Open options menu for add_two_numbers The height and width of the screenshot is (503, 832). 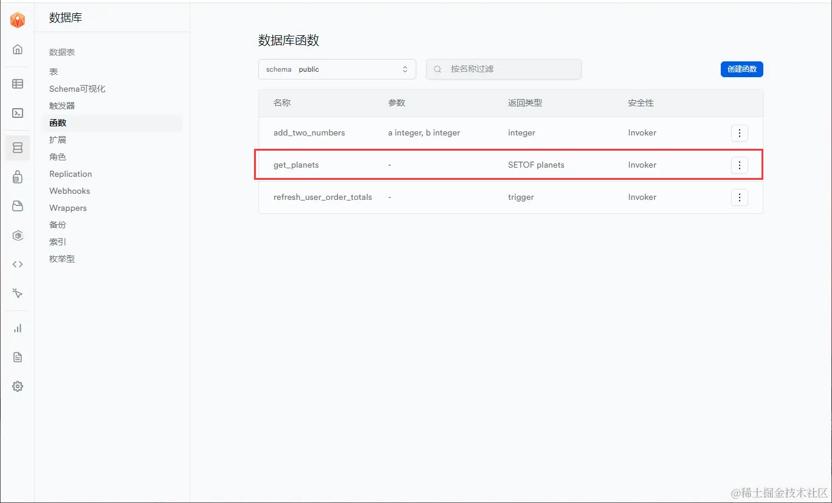click(x=739, y=133)
